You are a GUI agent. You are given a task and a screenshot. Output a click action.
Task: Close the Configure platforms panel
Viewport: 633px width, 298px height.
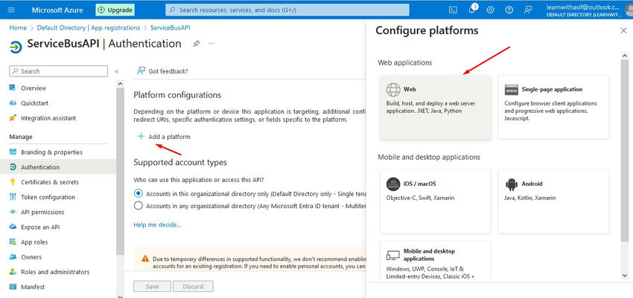(623, 30)
